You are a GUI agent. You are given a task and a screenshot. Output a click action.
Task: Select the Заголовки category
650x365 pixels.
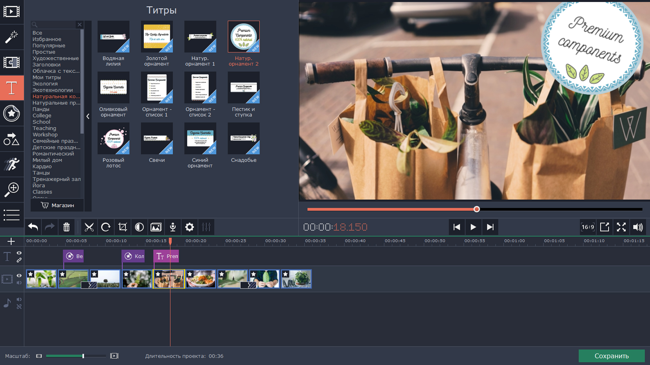pos(46,65)
